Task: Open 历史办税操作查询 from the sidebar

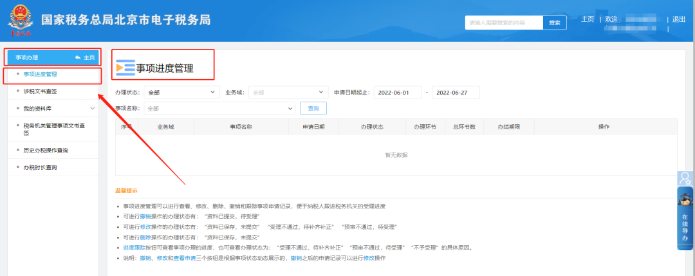Action: point(46,151)
